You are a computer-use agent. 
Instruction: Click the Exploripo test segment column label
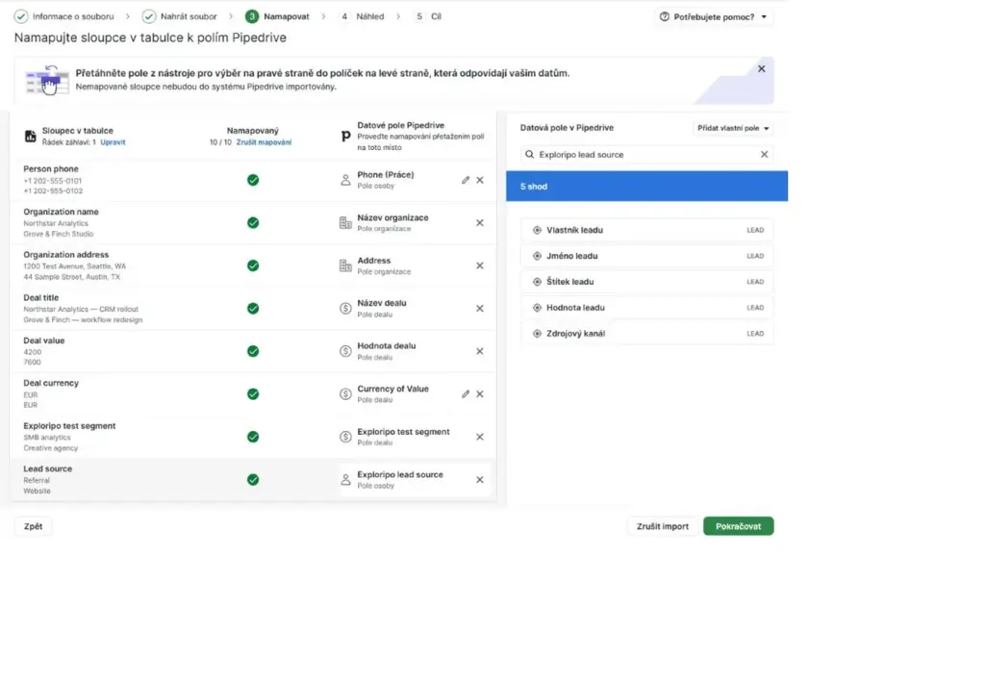pyautogui.click(x=69, y=426)
